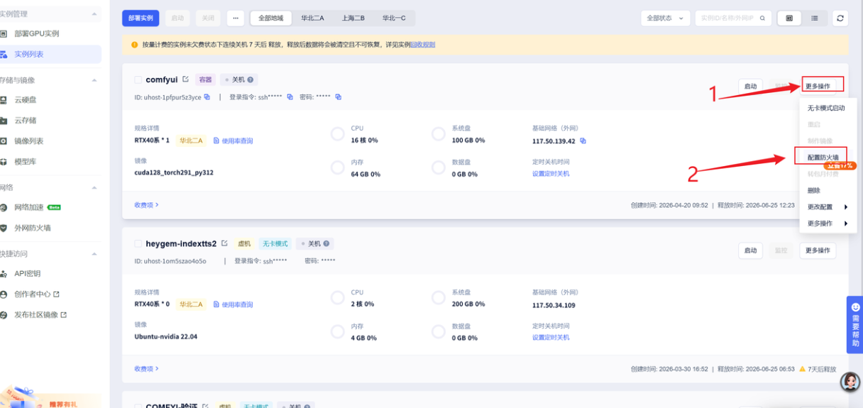Copy the IP address 117.50.139.42
863x408 pixels.
click(x=583, y=141)
